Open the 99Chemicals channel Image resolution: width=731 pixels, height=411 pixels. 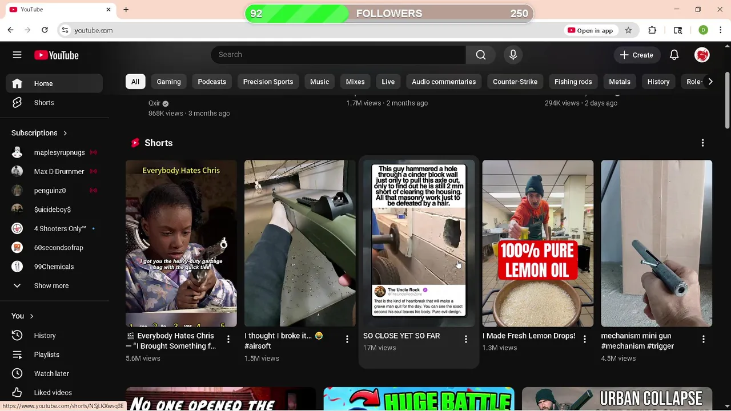(x=55, y=267)
